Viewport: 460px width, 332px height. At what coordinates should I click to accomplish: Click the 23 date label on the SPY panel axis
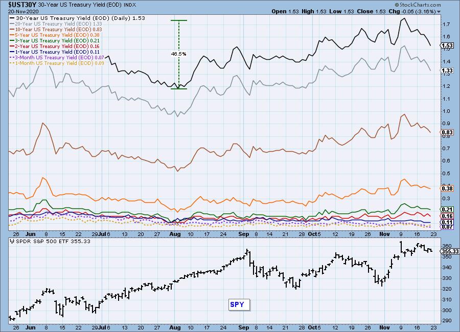[x=433, y=327]
